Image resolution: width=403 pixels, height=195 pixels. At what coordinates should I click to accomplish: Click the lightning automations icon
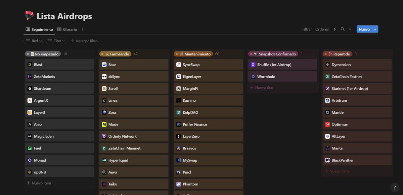click(335, 29)
